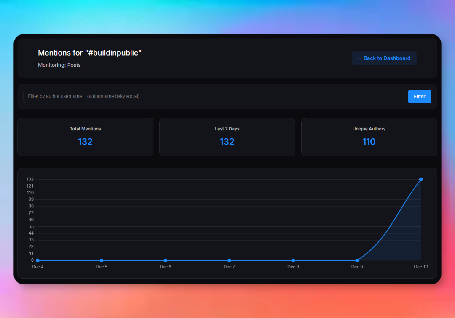Screen dimensions: 455x318
Task: Click the Dec 4 x-axis label
Action: [38, 267]
